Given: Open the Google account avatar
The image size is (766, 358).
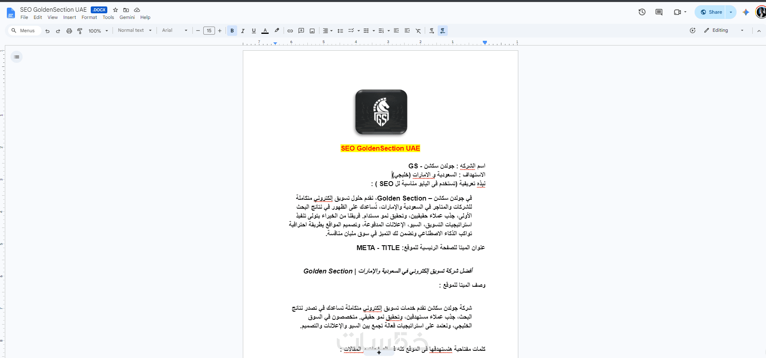Looking at the screenshot, I should tap(761, 12).
